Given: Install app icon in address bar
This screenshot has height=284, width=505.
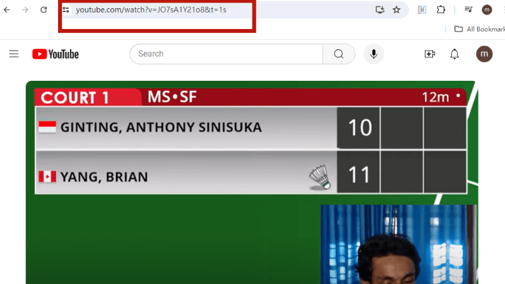Looking at the screenshot, I should pyautogui.click(x=380, y=9).
